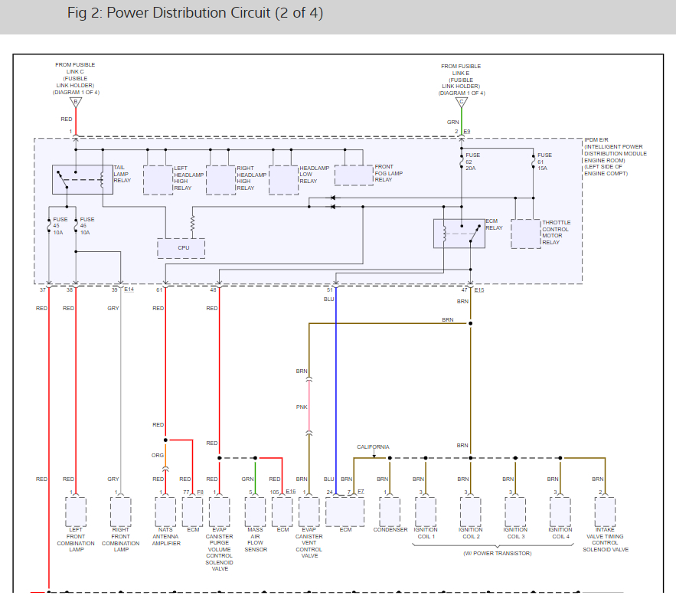Click the Fuse 45 10A symbol
This screenshot has width=676, height=615.
pos(49,226)
